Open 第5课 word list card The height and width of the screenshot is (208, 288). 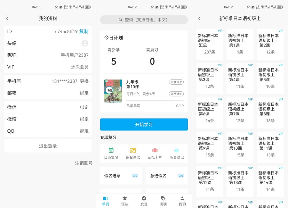[x=270, y=79]
